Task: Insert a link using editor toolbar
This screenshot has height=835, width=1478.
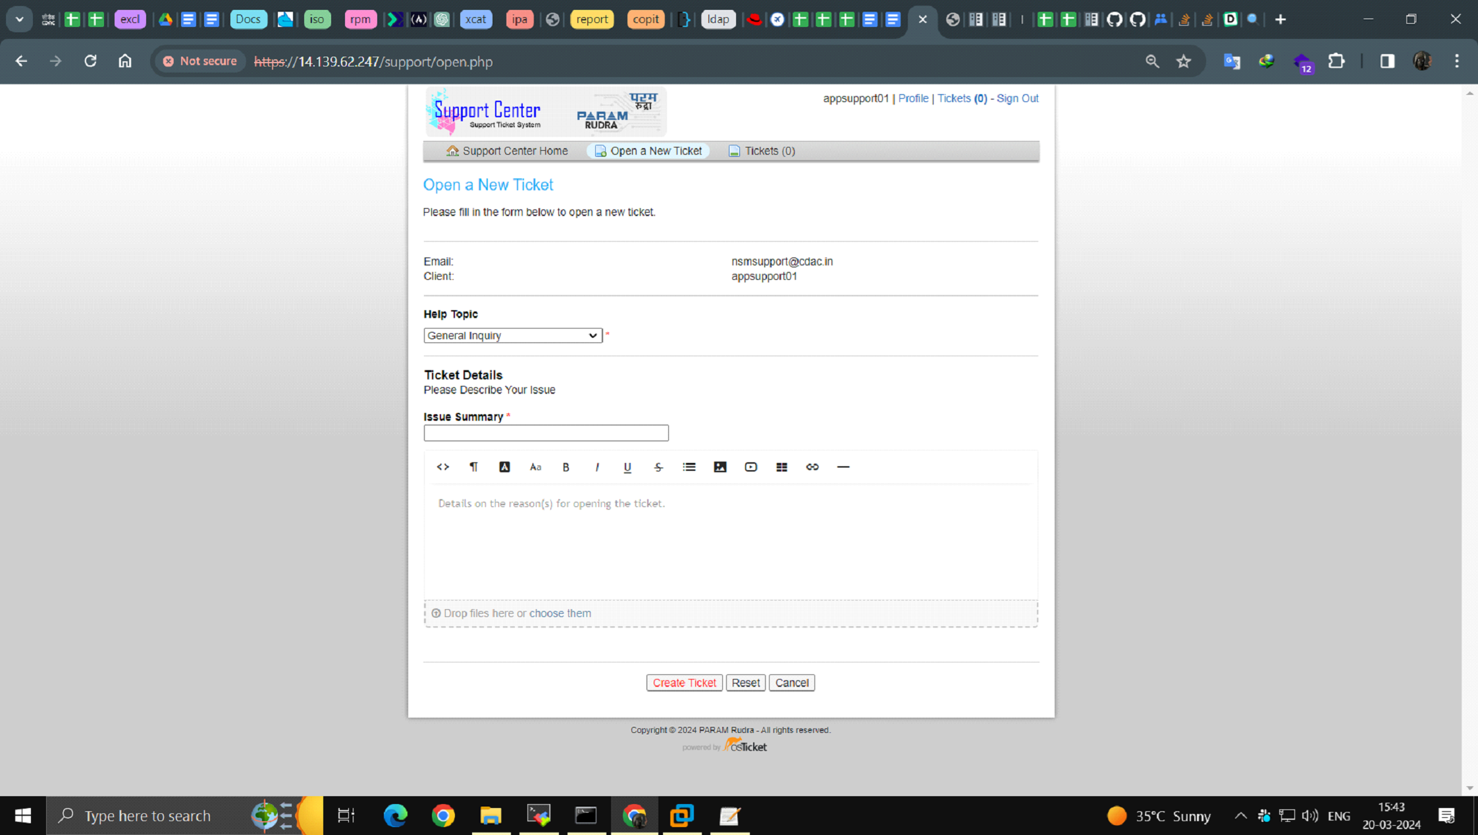Action: pos(812,467)
